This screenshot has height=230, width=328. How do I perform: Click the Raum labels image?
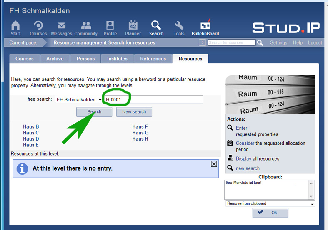click(270, 94)
